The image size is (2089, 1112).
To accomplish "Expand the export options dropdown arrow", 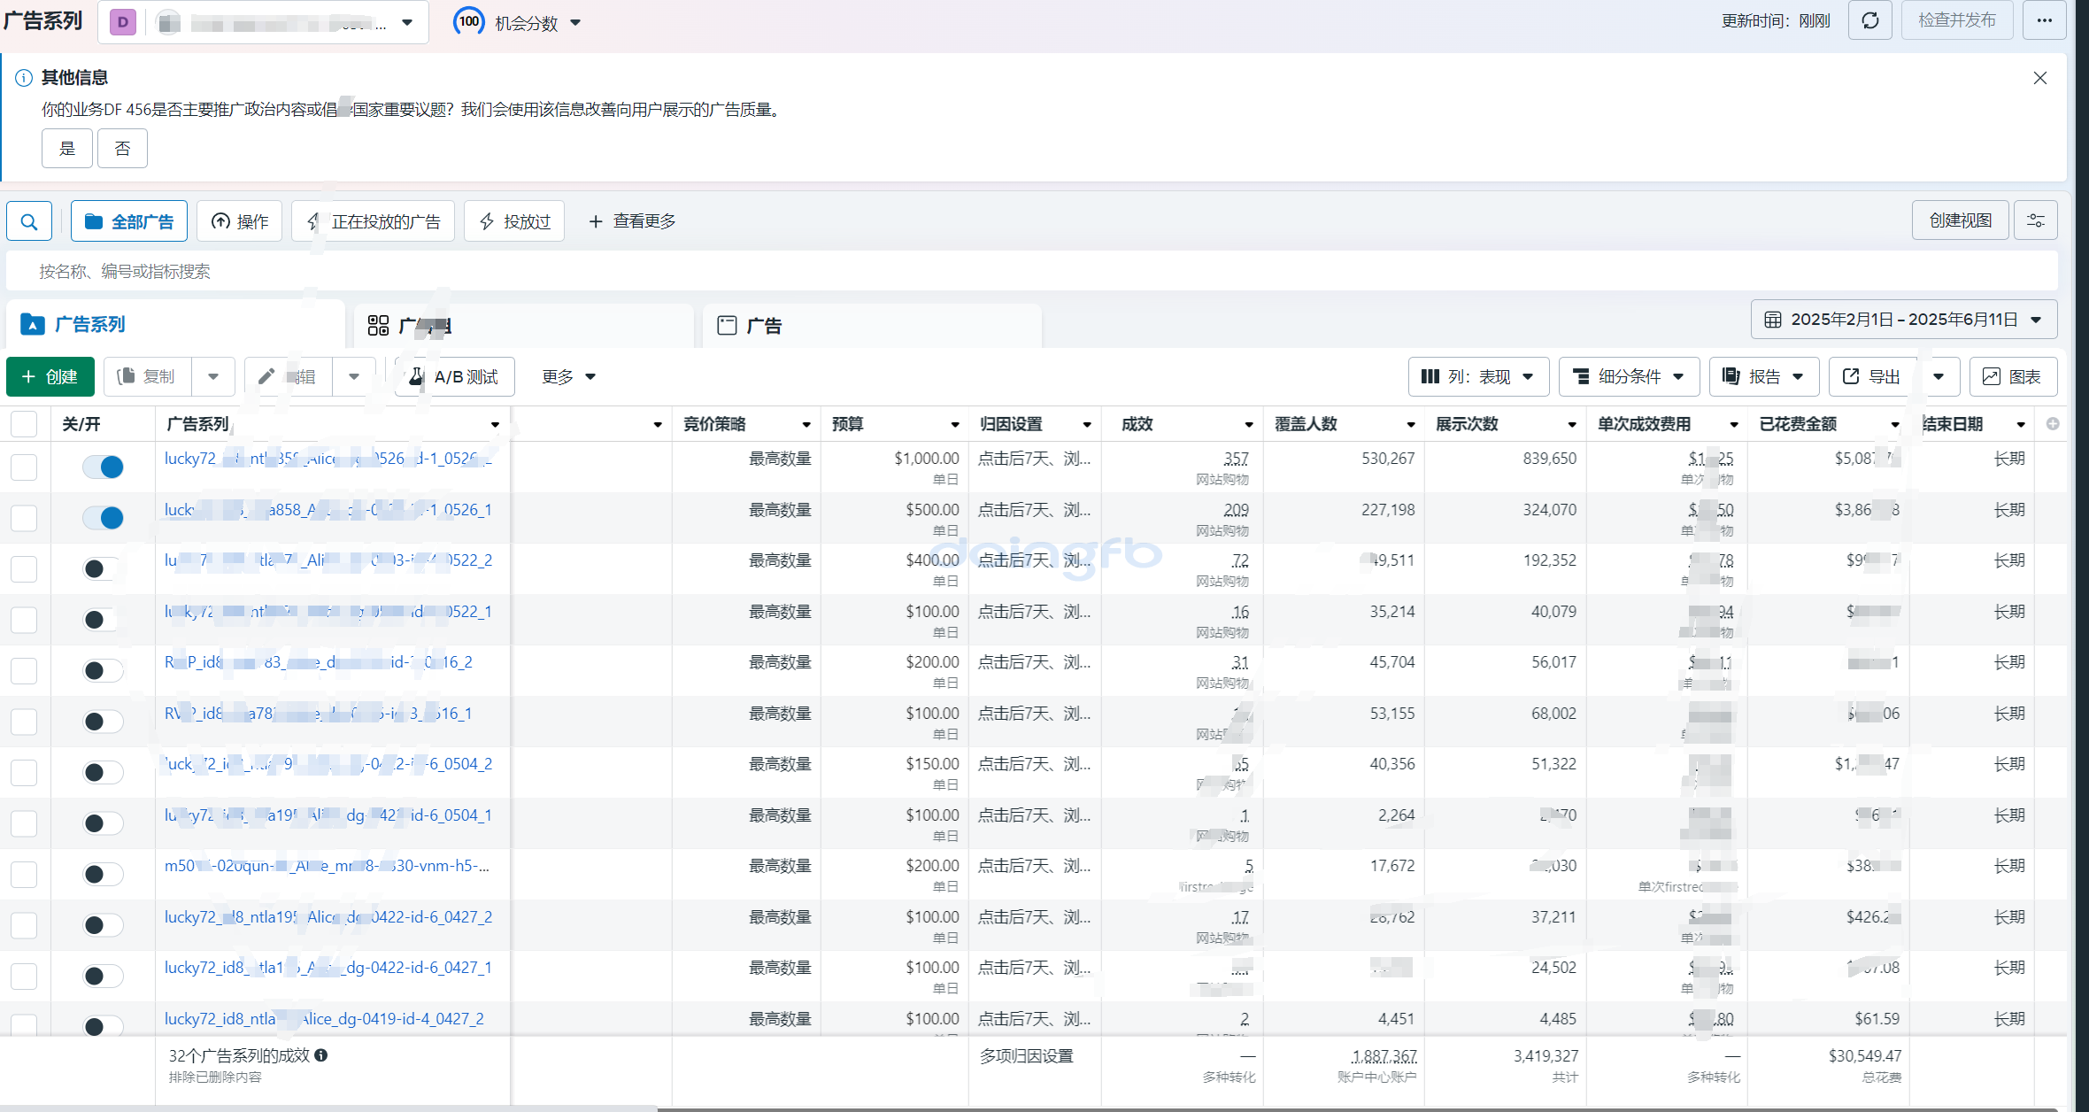I will click(1939, 376).
